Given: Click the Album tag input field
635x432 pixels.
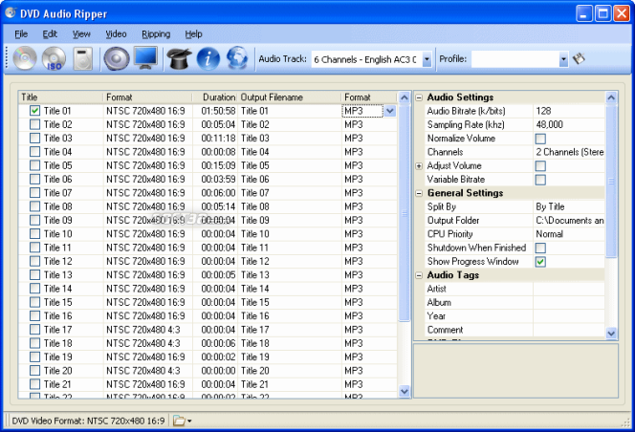Looking at the screenshot, I should click(x=569, y=303).
